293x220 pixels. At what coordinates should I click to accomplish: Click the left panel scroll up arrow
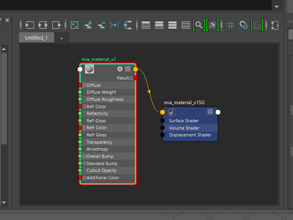4,49
